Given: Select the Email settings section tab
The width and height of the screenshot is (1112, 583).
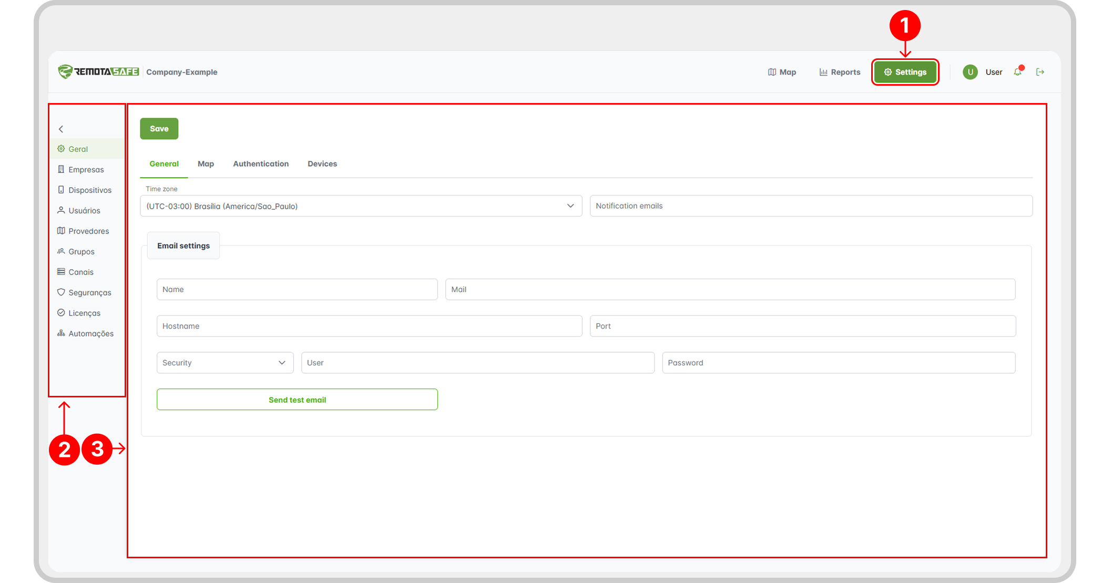Looking at the screenshot, I should click(x=183, y=246).
